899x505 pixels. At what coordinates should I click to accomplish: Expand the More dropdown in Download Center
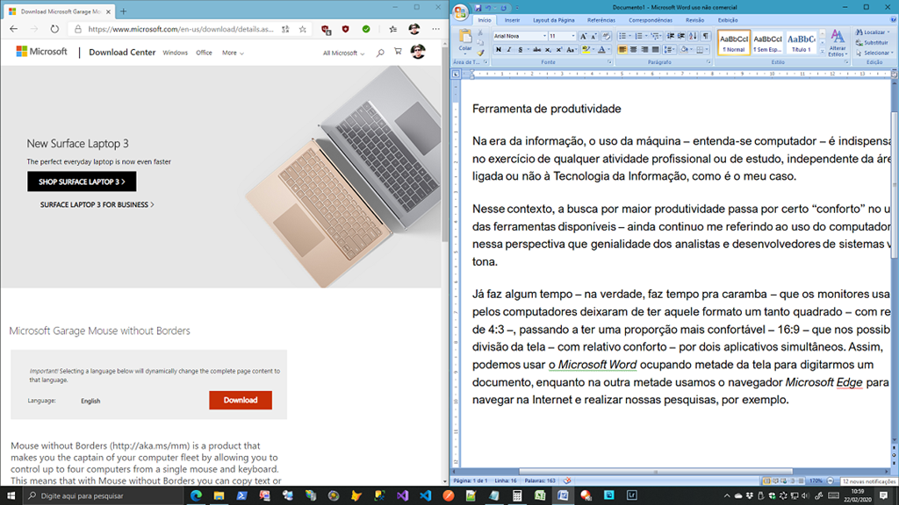coord(233,53)
